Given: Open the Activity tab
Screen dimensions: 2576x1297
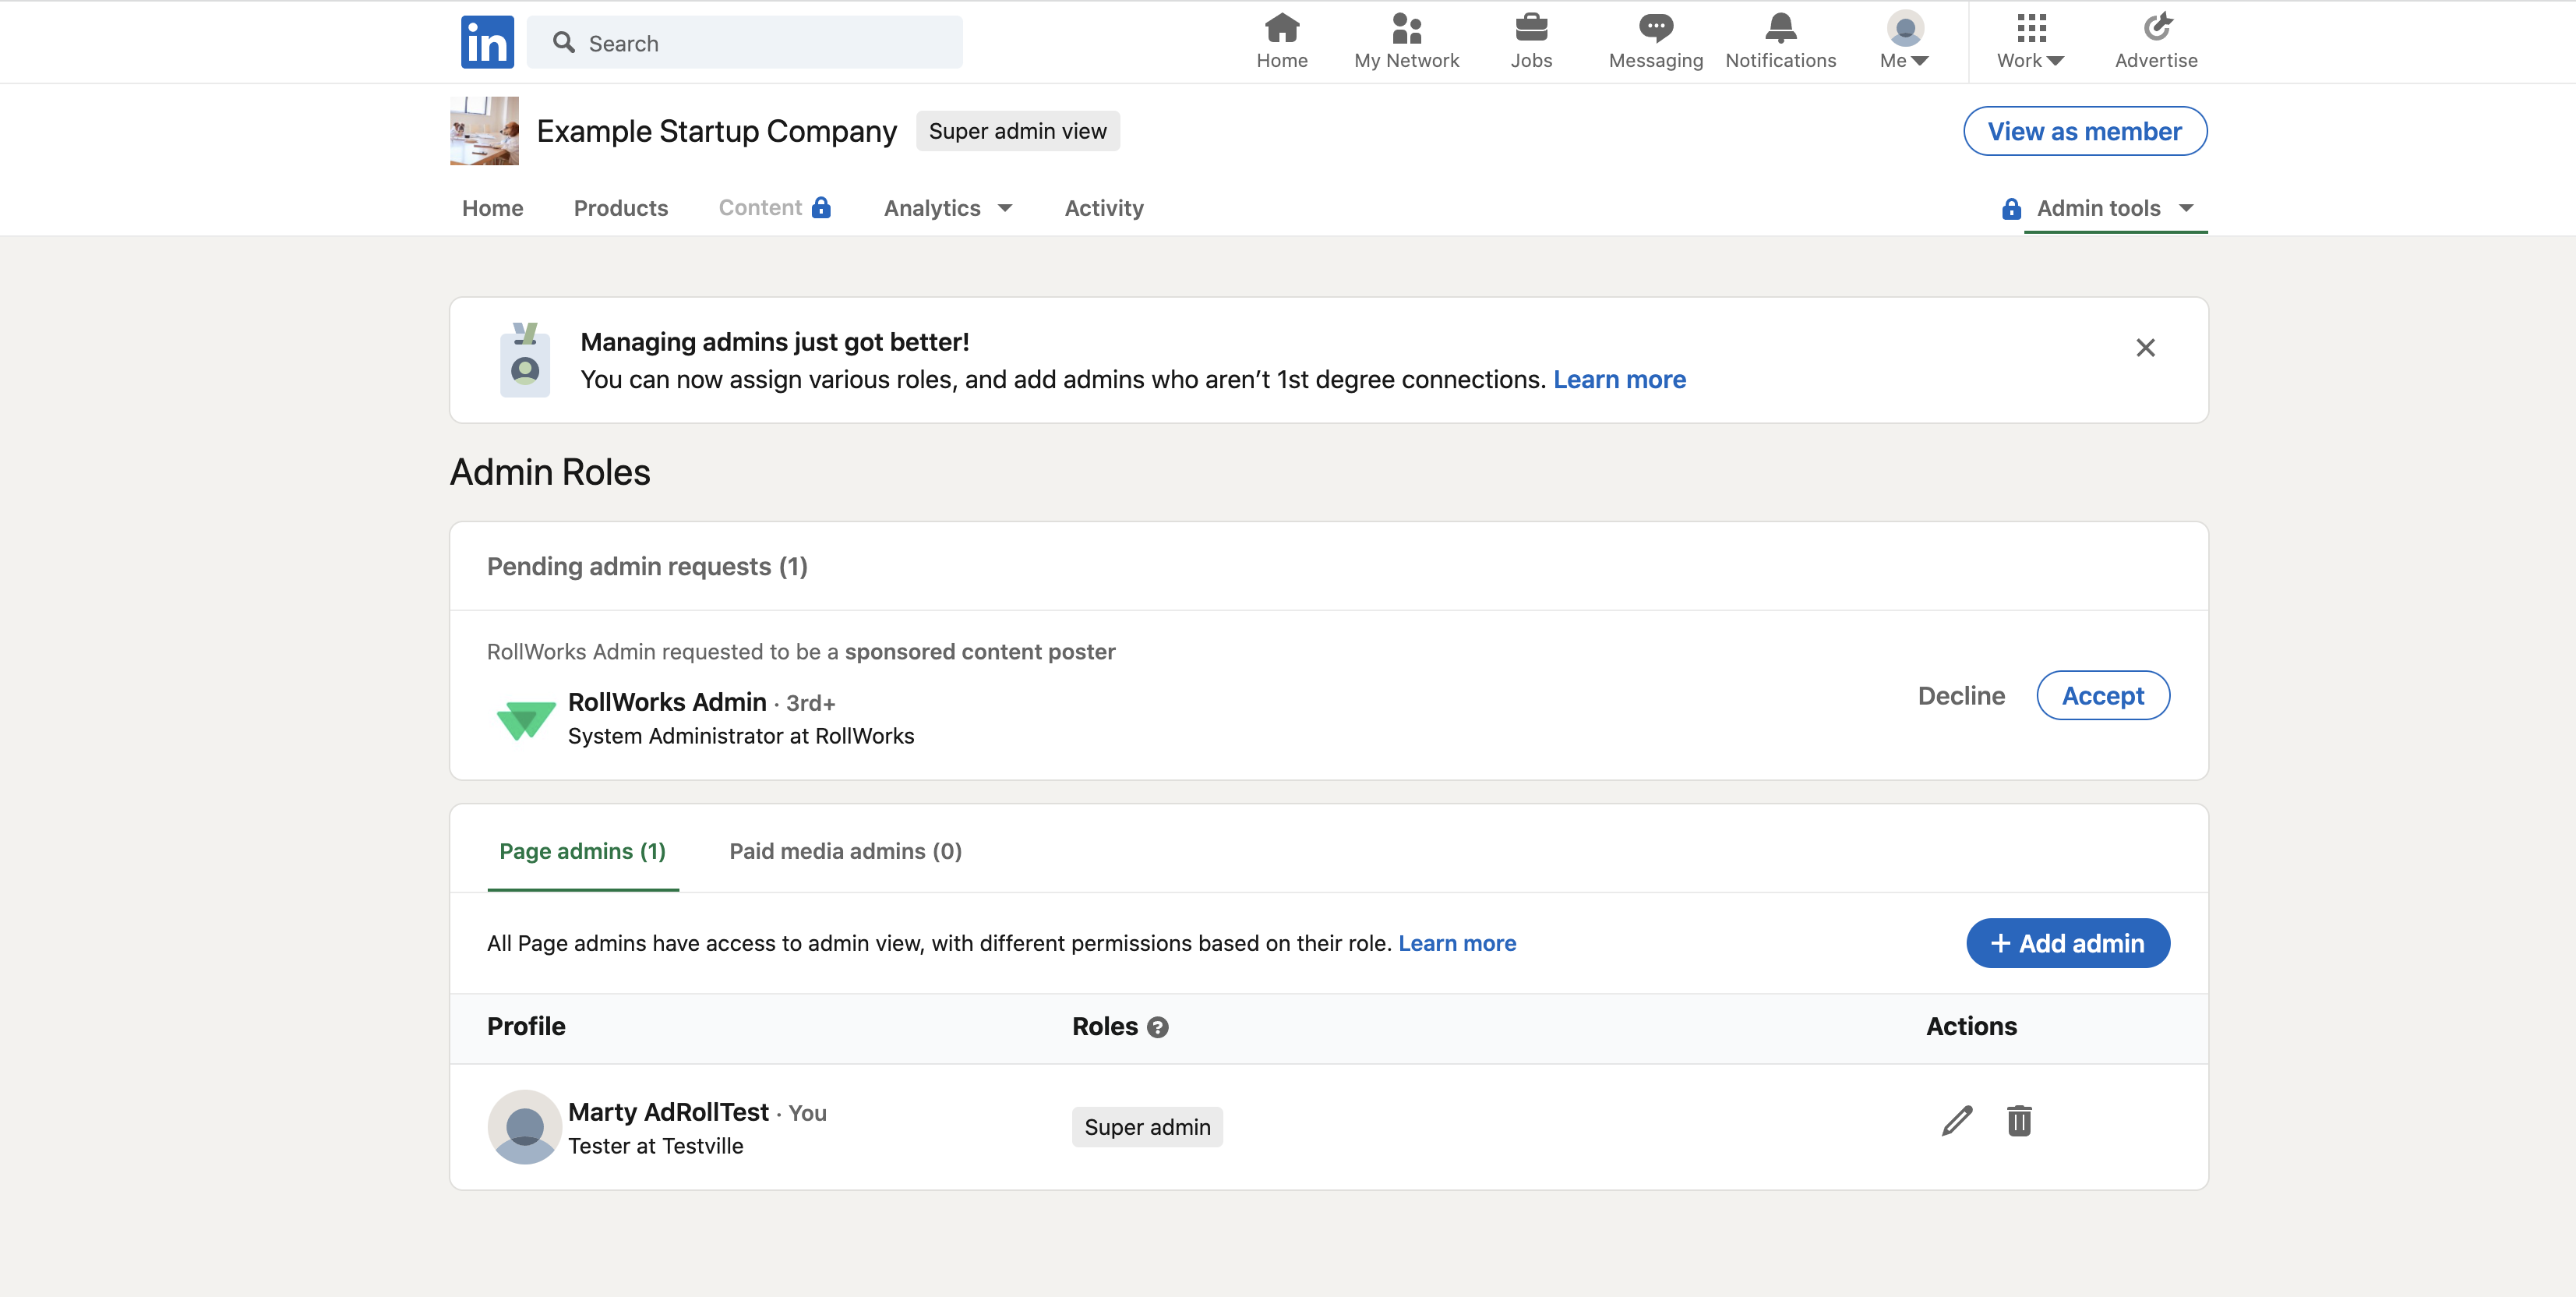Looking at the screenshot, I should tap(1103, 208).
